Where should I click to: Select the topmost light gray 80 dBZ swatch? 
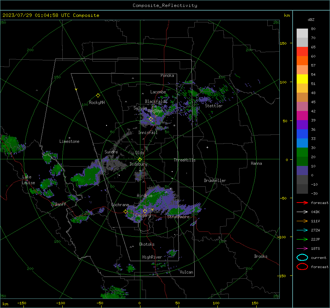pos(302,33)
